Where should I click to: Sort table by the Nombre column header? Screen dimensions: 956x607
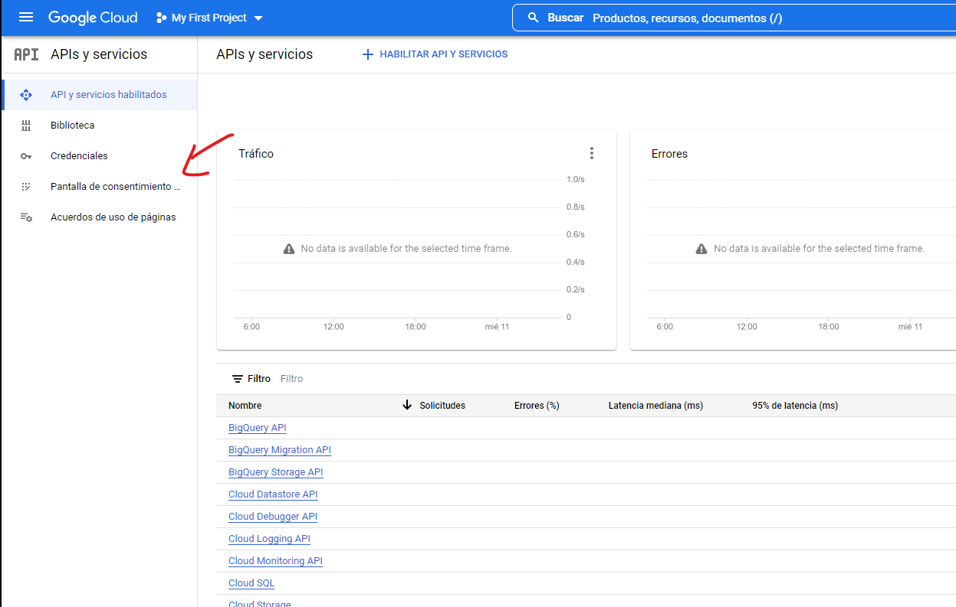click(x=245, y=406)
